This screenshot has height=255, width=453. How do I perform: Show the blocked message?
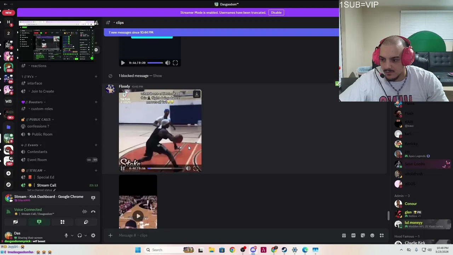pos(157,76)
